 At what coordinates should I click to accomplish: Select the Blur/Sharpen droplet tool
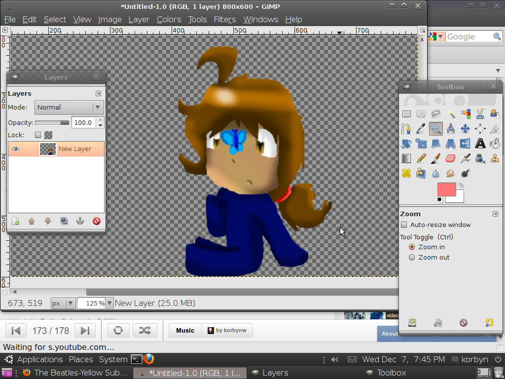(435, 173)
